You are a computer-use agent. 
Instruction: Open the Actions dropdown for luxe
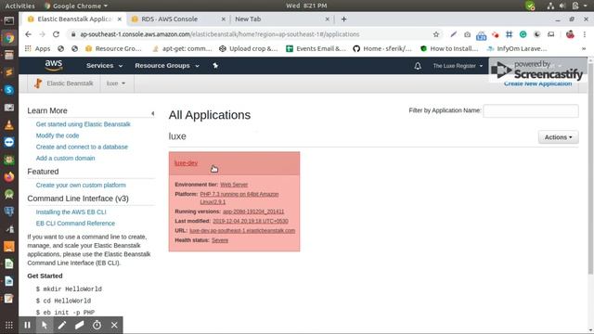[559, 137]
